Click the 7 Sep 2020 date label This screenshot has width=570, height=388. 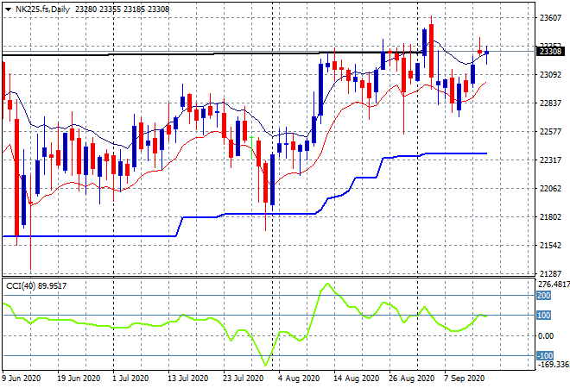coord(465,379)
